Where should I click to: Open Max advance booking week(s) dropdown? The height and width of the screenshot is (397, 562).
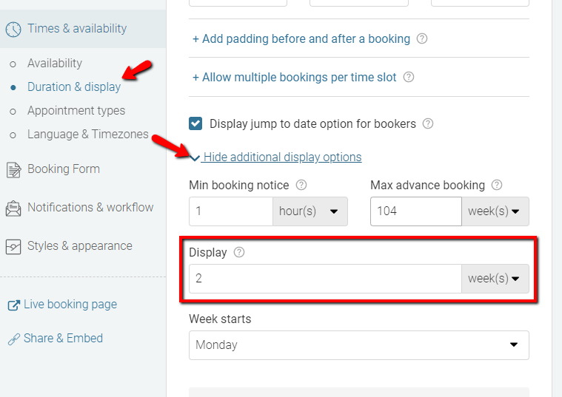495,211
